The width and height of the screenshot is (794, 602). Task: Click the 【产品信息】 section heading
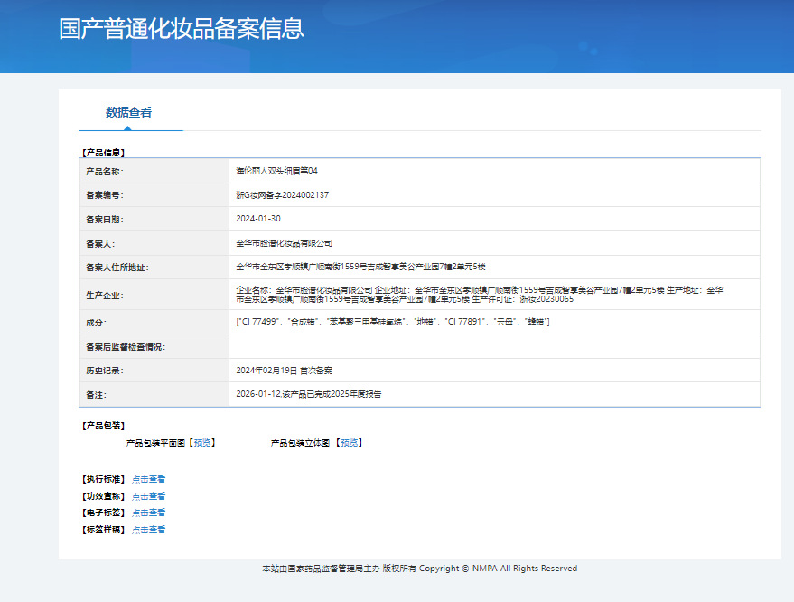click(103, 153)
